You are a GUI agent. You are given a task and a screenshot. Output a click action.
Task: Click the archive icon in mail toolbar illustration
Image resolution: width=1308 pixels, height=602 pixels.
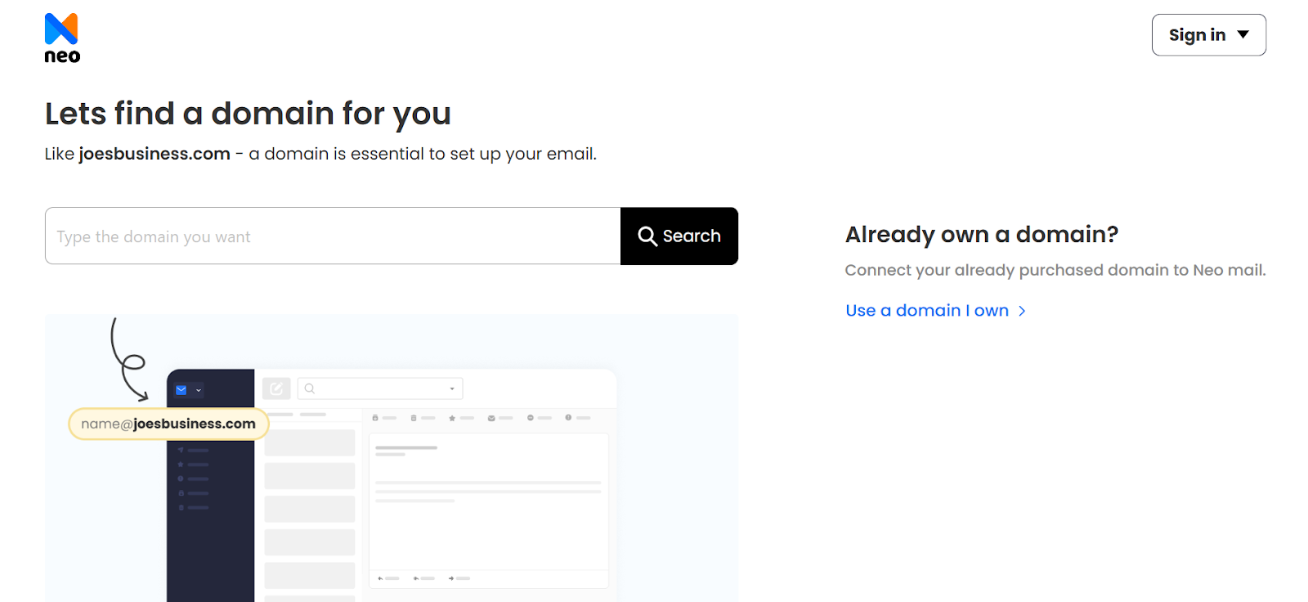click(x=375, y=418)
